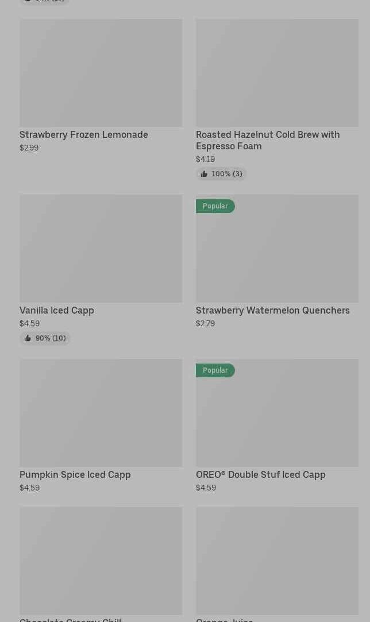This screenshot has height=622, width=370.
Task: Open Roasted Hazelnut Cold Brew image
Action: [x=277, y=73]
